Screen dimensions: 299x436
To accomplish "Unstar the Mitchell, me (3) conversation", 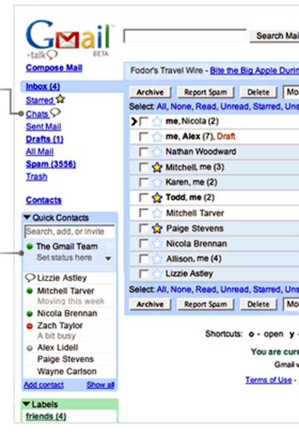I will [x=157, y=168].
